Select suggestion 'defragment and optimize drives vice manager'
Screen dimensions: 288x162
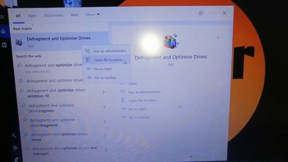(x=65, y=151)
